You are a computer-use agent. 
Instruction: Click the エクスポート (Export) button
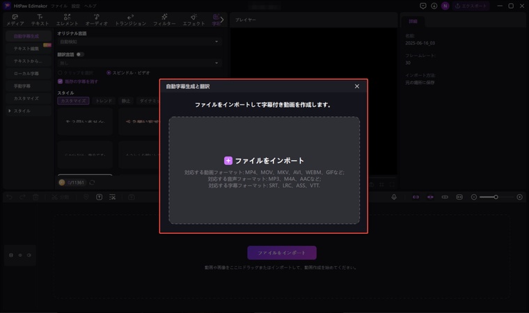(471, 6)
